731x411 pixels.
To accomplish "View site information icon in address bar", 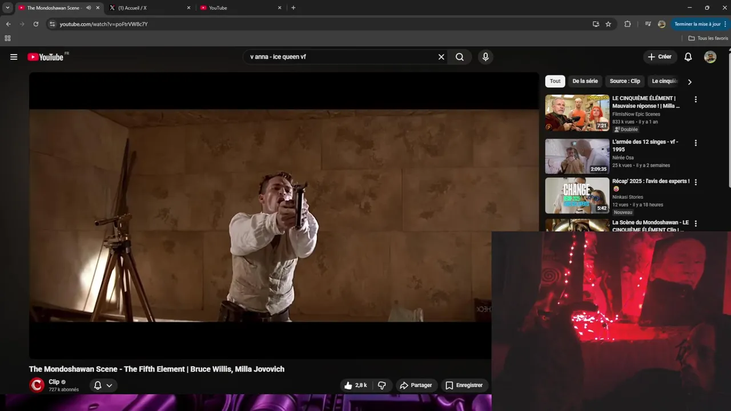I will (x=52, y=24).
